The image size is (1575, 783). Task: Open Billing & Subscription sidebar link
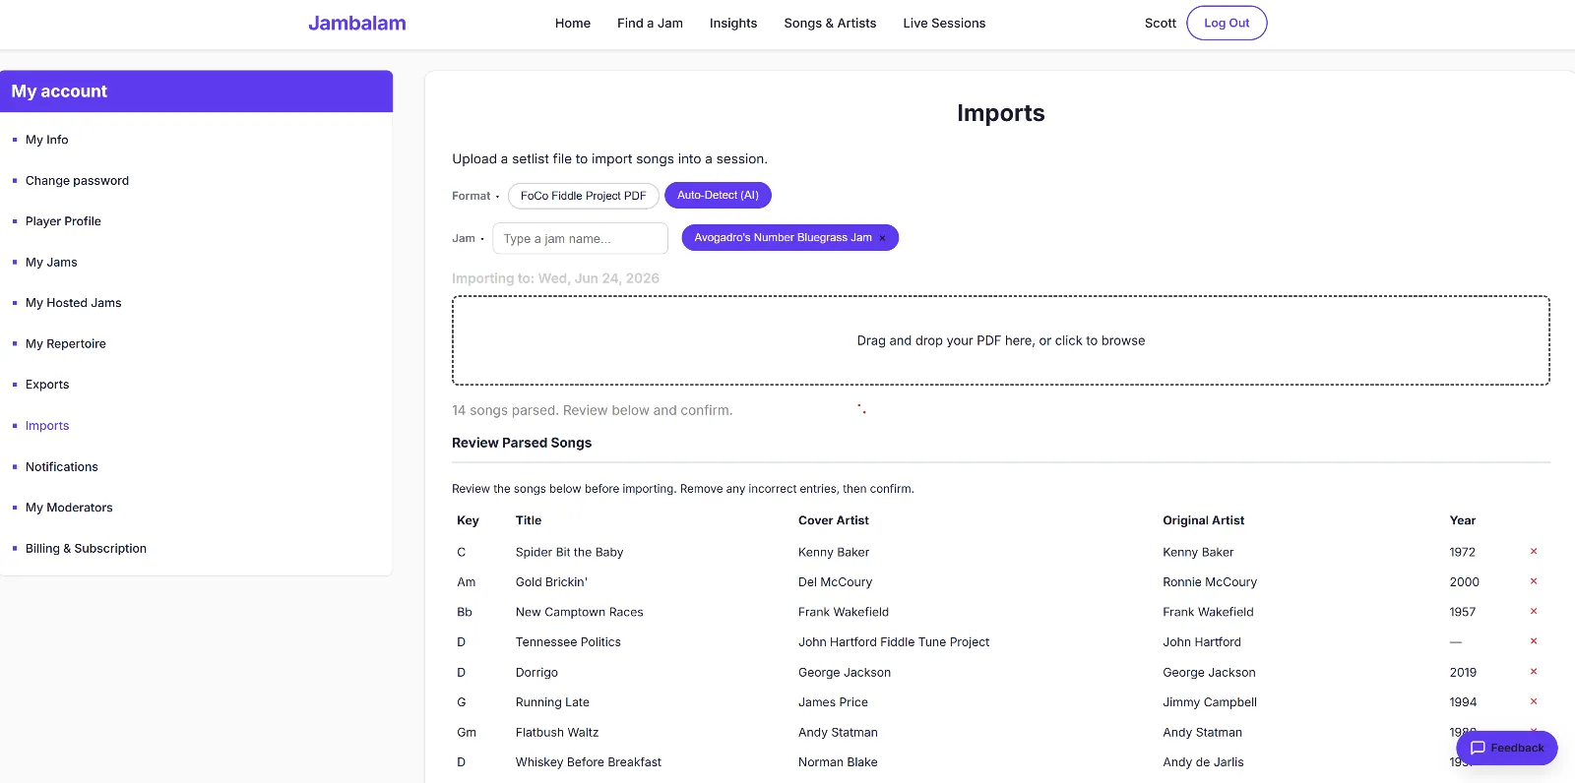coord(86,549)
